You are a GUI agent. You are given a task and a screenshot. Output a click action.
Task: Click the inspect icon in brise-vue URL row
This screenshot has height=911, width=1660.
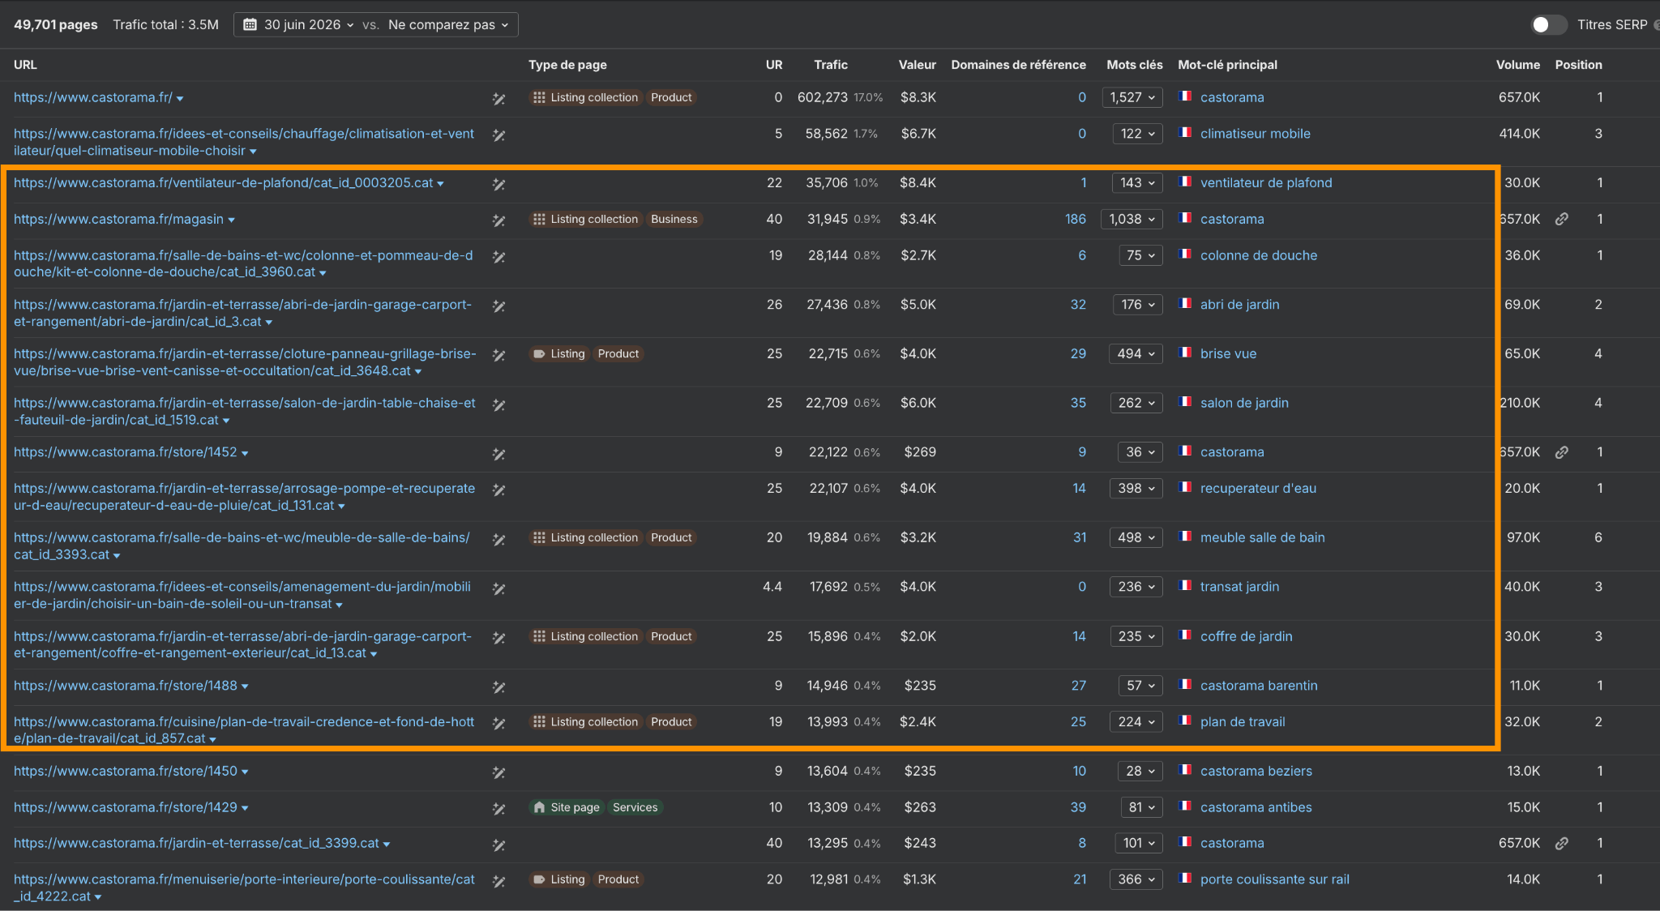click(x=498, y=355)
